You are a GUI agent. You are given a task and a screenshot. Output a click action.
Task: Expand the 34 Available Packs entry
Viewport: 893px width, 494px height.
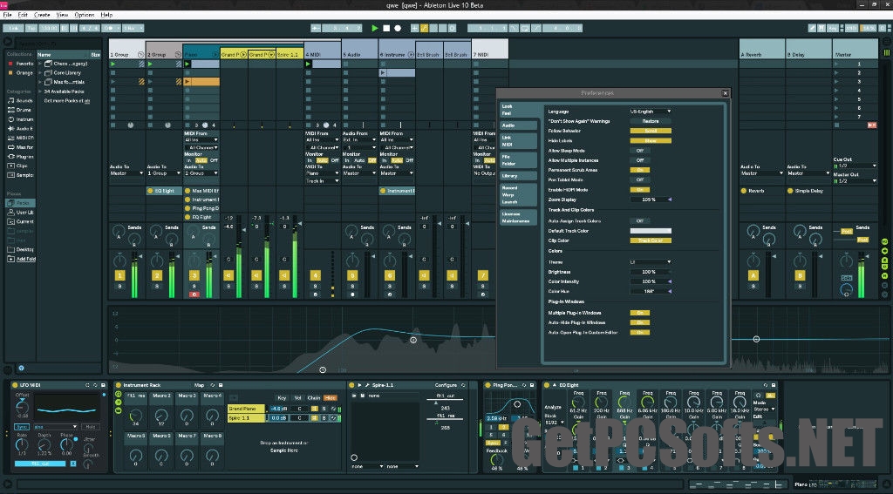[x=40, y=91]
